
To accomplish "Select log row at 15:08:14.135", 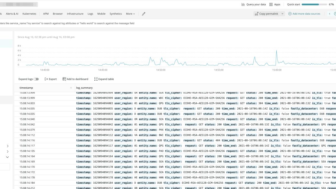I will (x=175, y=151).
